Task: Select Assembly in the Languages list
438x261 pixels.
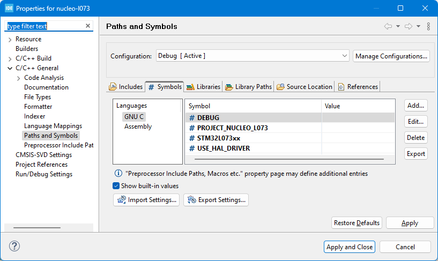Action: [x=138, y=126]
